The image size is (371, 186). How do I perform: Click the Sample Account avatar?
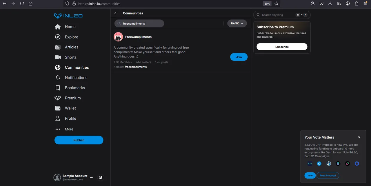pyautogui.click(x=57, y=177)
